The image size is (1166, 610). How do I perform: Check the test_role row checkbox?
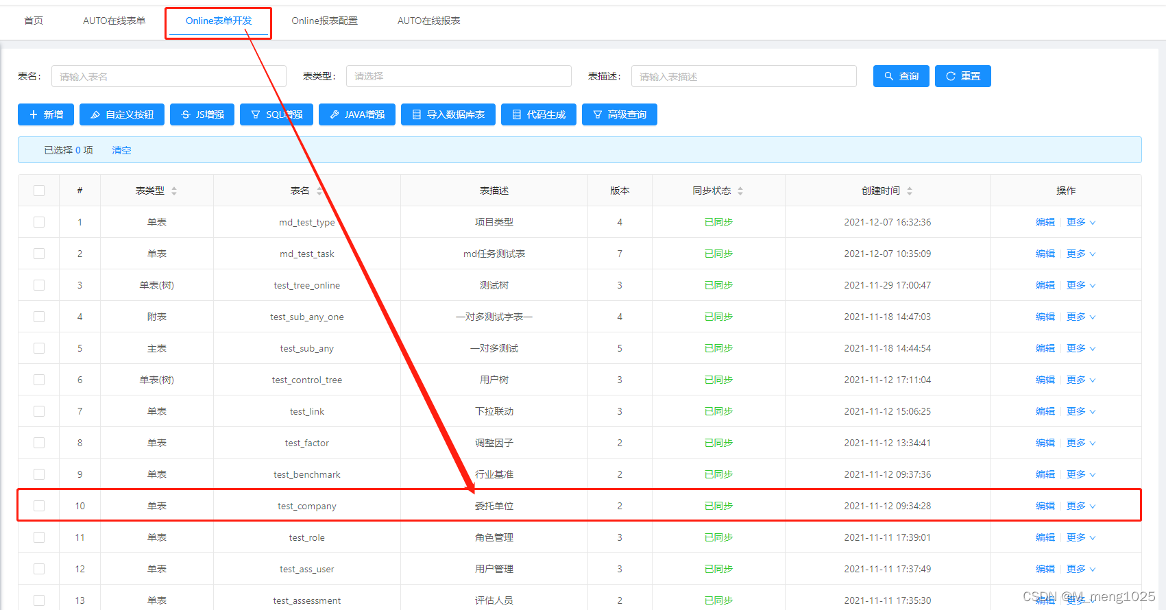39,537
